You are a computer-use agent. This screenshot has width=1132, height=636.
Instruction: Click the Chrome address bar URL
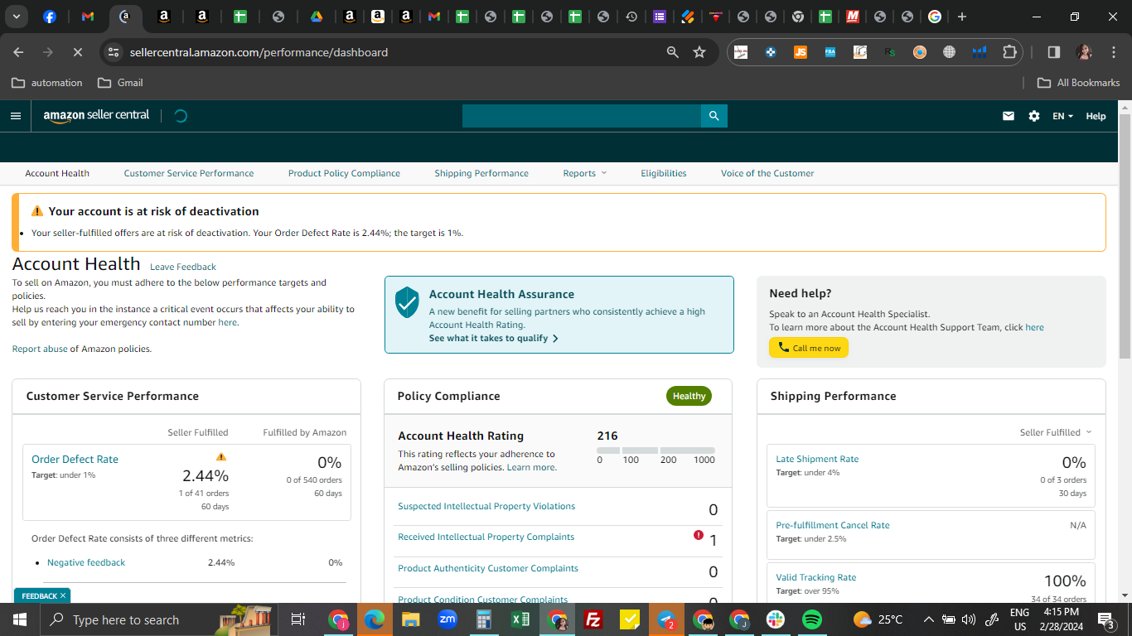pos(259,52)
